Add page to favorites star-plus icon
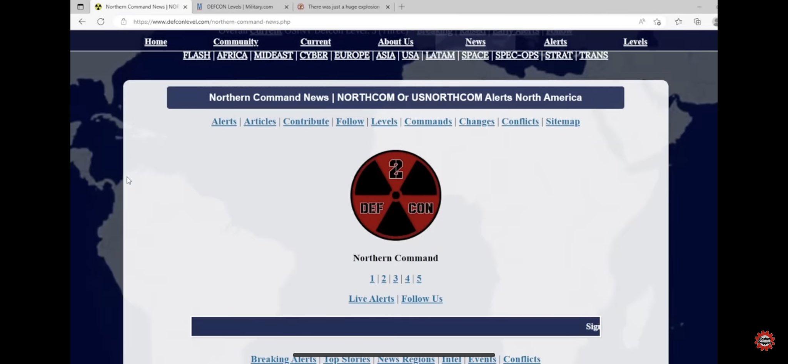The image size is (788, 364). pos(657,22)
